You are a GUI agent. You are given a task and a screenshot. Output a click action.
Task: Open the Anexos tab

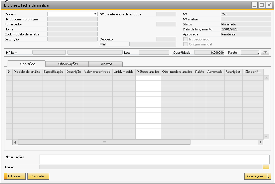click(x=106, y=64)
